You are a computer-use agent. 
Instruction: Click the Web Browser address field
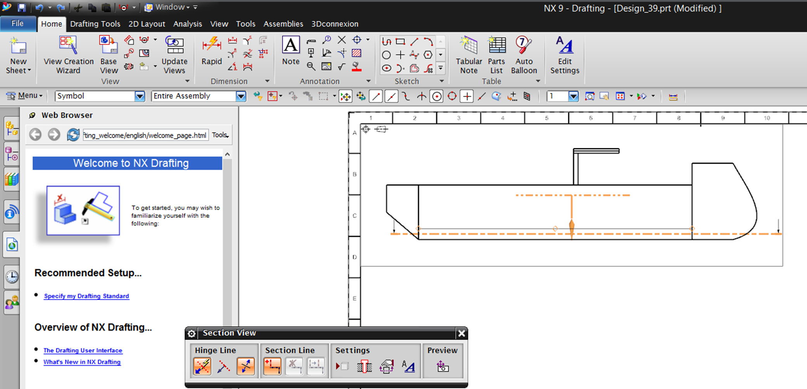tap(145, 135)
